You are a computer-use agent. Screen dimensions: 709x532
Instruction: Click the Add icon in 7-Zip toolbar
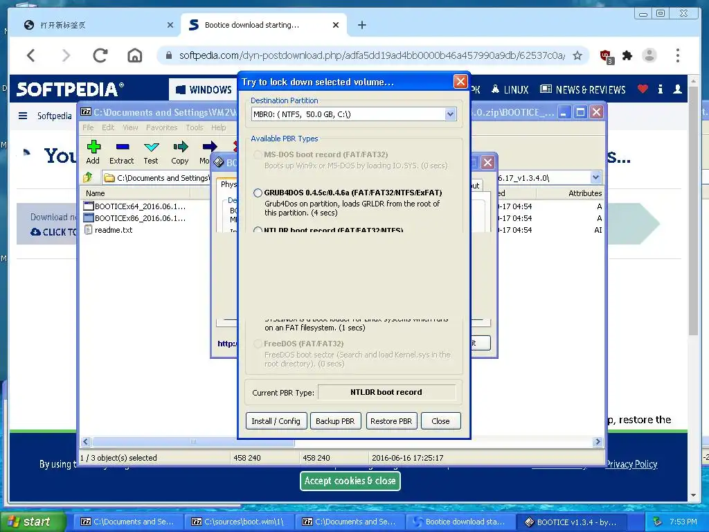pos(93,147)
